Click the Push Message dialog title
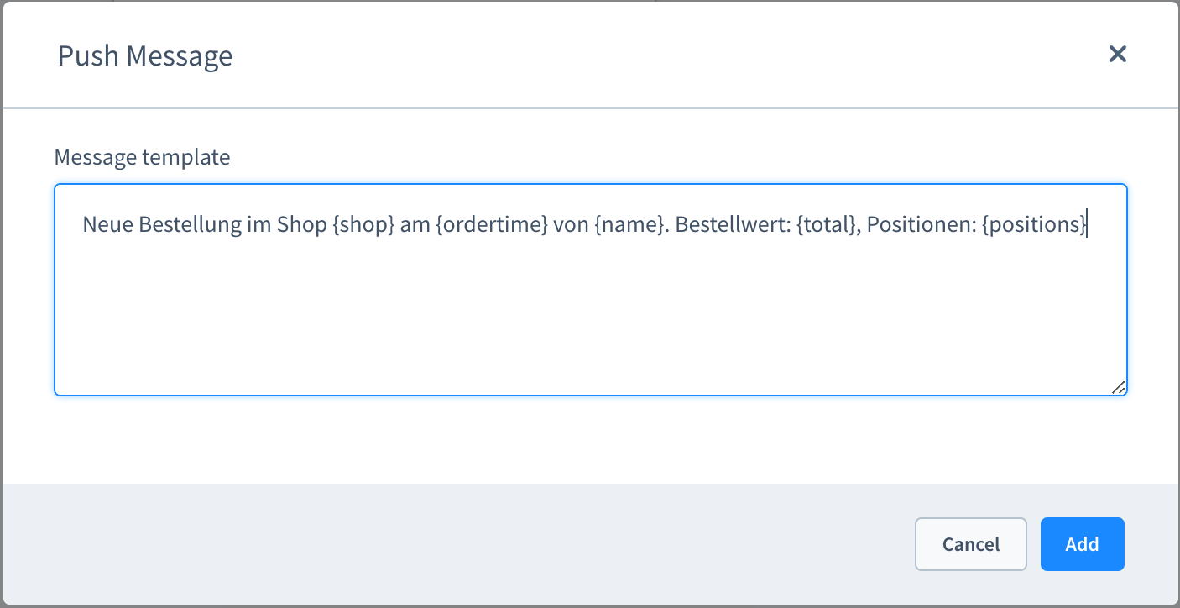Screen dimensions: 1180x608 click(145, 56)
